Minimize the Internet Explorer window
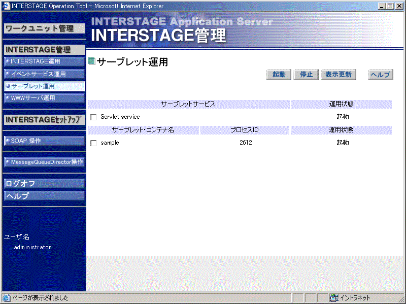This screenshot has height=304, width=406. (381, 6)
